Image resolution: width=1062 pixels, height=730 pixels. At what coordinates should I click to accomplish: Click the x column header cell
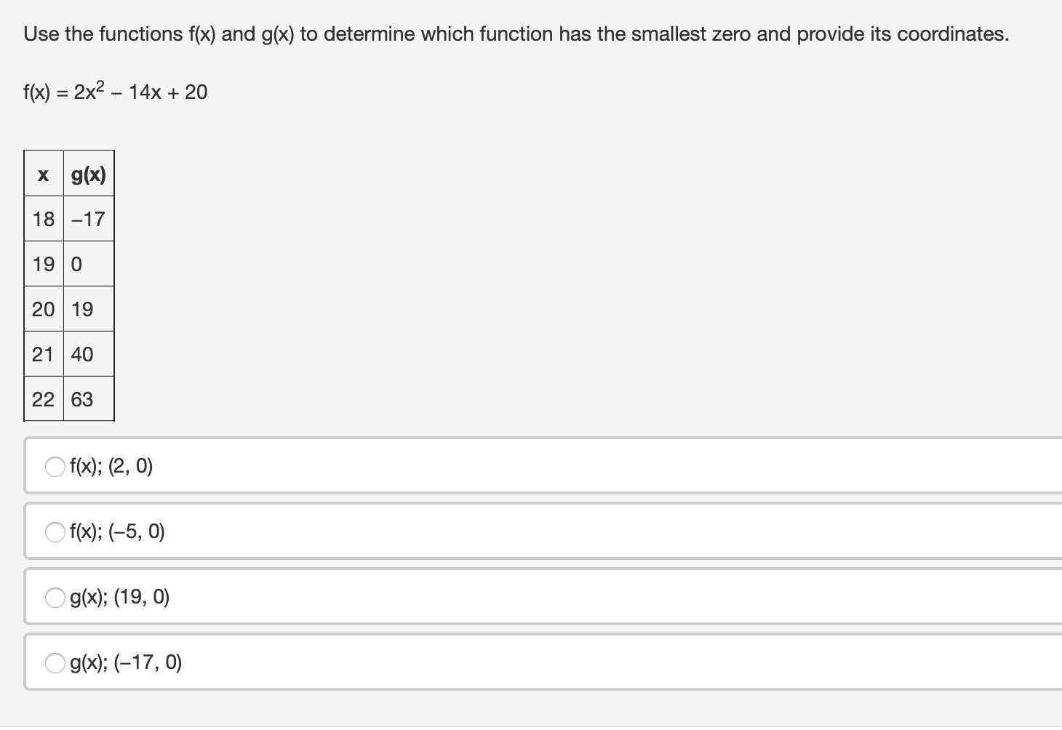pyautogui.click(x=44, y=174)
